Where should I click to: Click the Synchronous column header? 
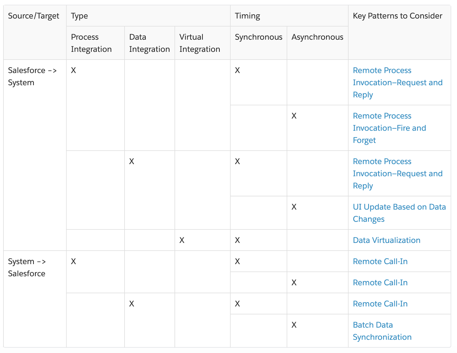point(258,37)
